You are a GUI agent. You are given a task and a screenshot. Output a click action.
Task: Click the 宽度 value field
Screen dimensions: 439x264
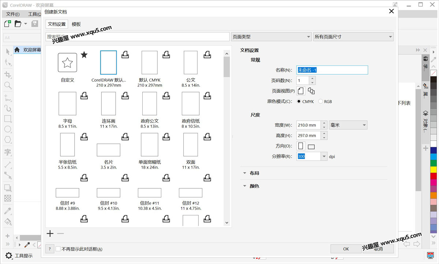point(308,125)
